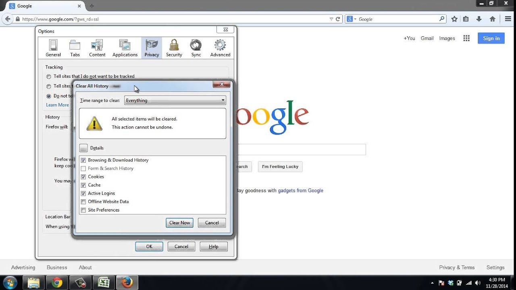516x290 pixels.
Task: Check Form & Search History
Action: [x=83, y=168]
